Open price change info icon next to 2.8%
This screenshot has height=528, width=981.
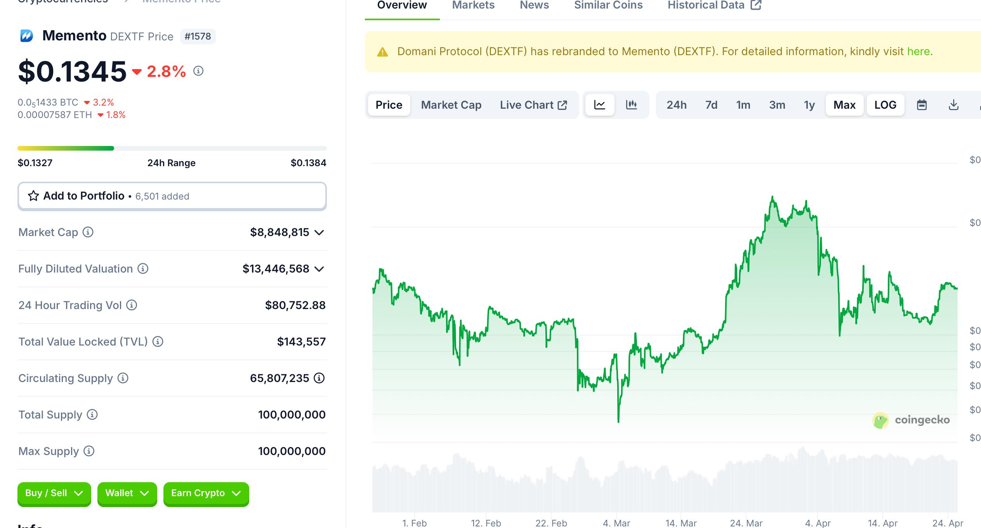[x=198, y=71]
